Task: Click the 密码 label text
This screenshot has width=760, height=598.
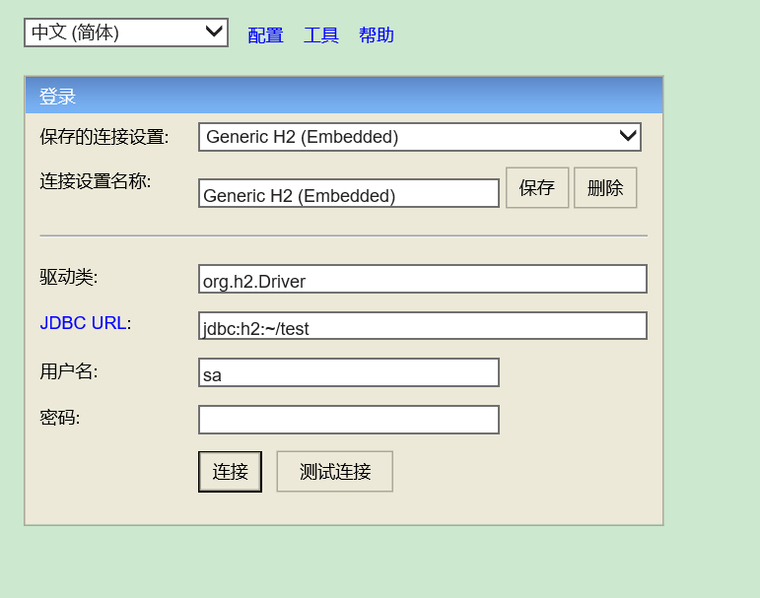Action: (x=60, y=418)
